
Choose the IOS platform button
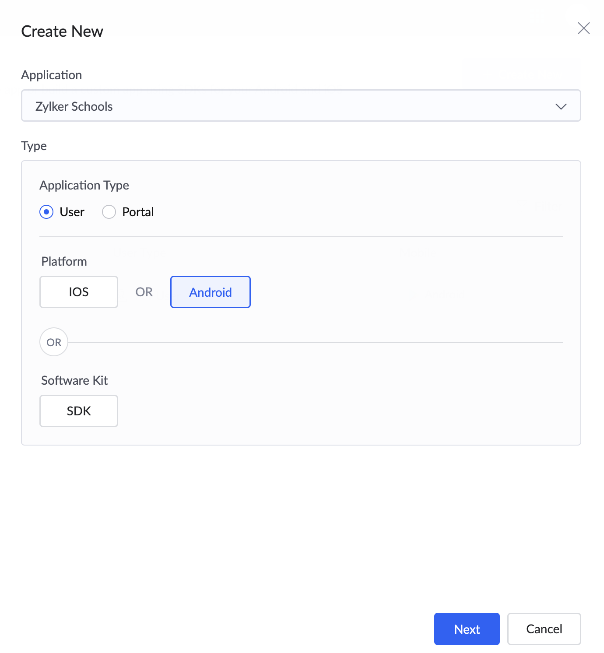pos(79,292)
